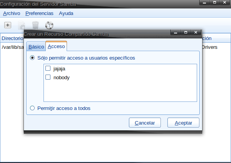Switch to the Básico tab
Screen dimensions: 231x163
point(36,47)
